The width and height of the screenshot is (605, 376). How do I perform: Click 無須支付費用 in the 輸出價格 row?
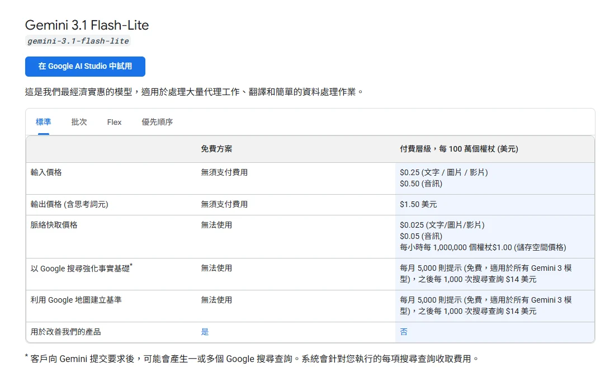[x=224, y=205]
